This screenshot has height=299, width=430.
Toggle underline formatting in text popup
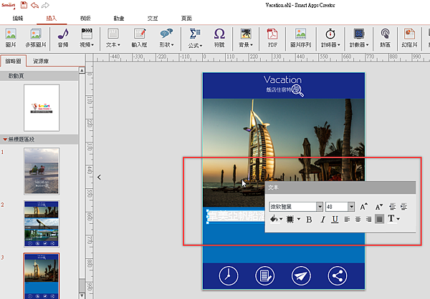(x=335, y=219)
